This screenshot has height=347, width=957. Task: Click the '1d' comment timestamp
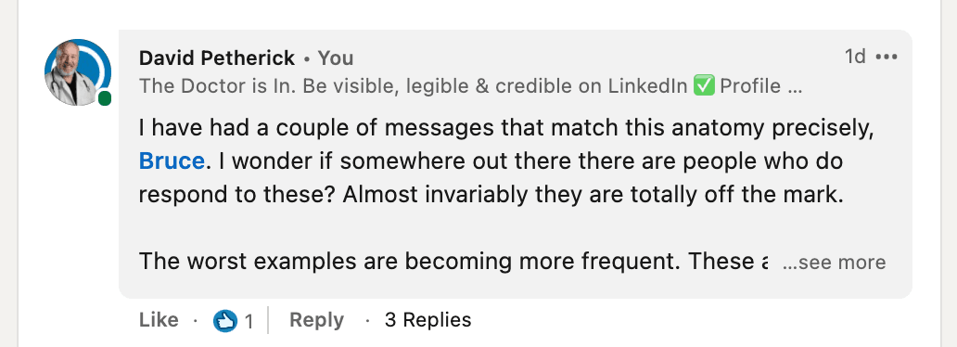[855, 57]
